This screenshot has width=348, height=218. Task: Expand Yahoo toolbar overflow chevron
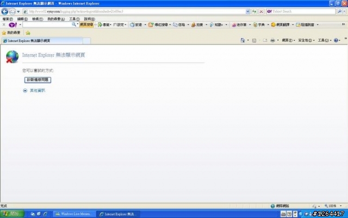[343, 24]
